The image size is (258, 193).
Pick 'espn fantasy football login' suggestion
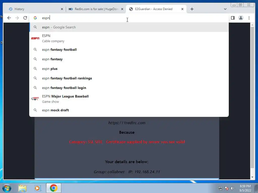click(x=129, y=88)
